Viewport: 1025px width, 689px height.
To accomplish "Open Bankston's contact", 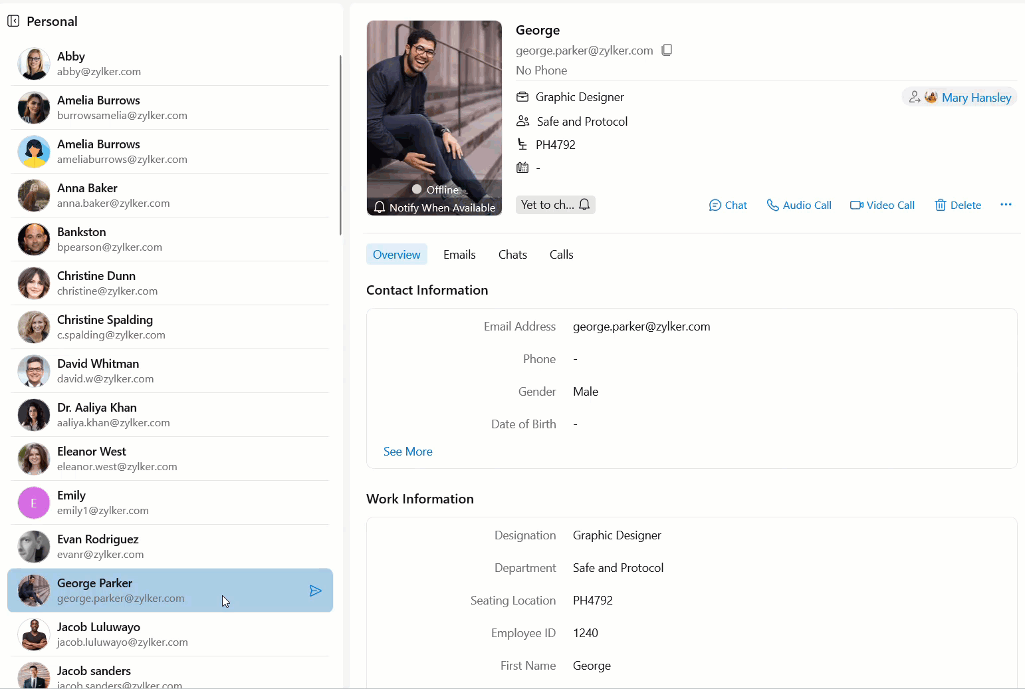I will 170,239.
